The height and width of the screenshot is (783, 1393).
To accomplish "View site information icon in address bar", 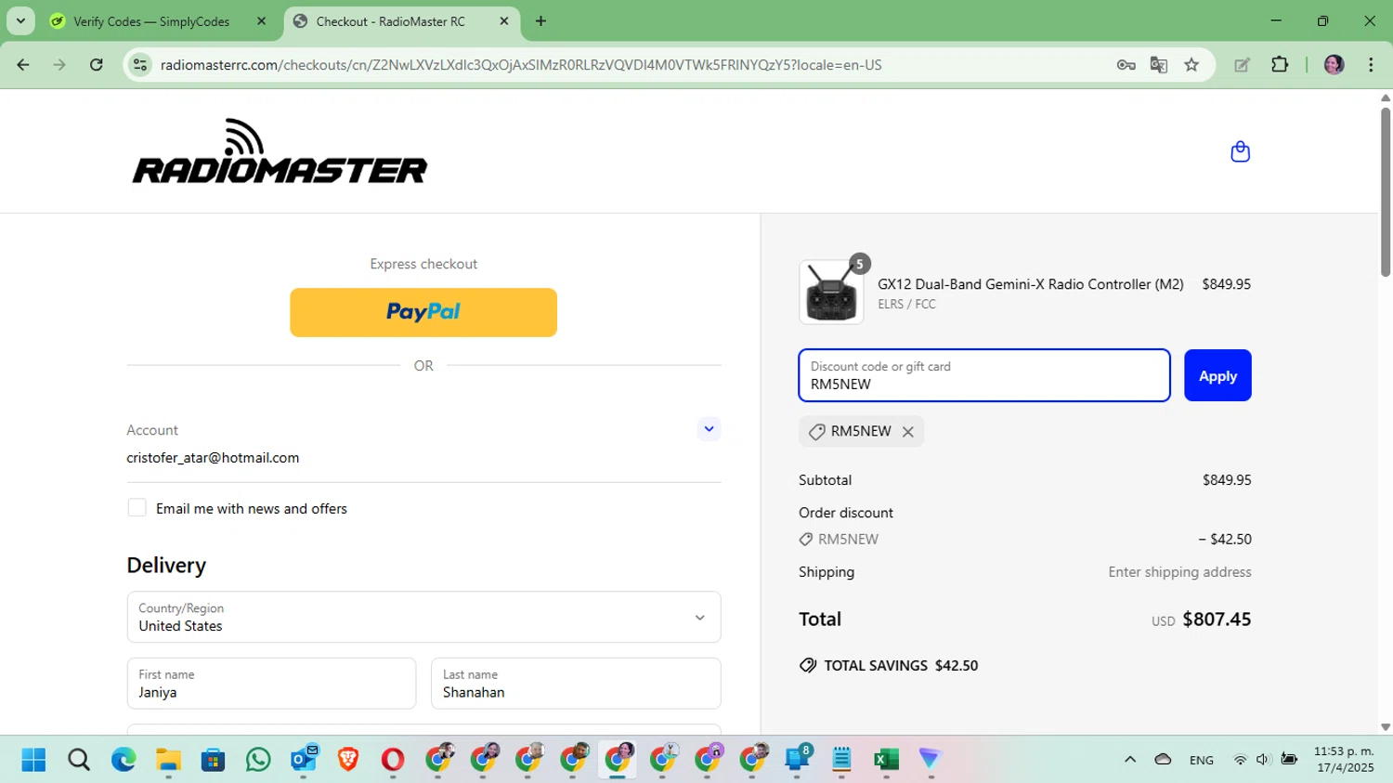I will pyautogui.click(x=140, y=65).
